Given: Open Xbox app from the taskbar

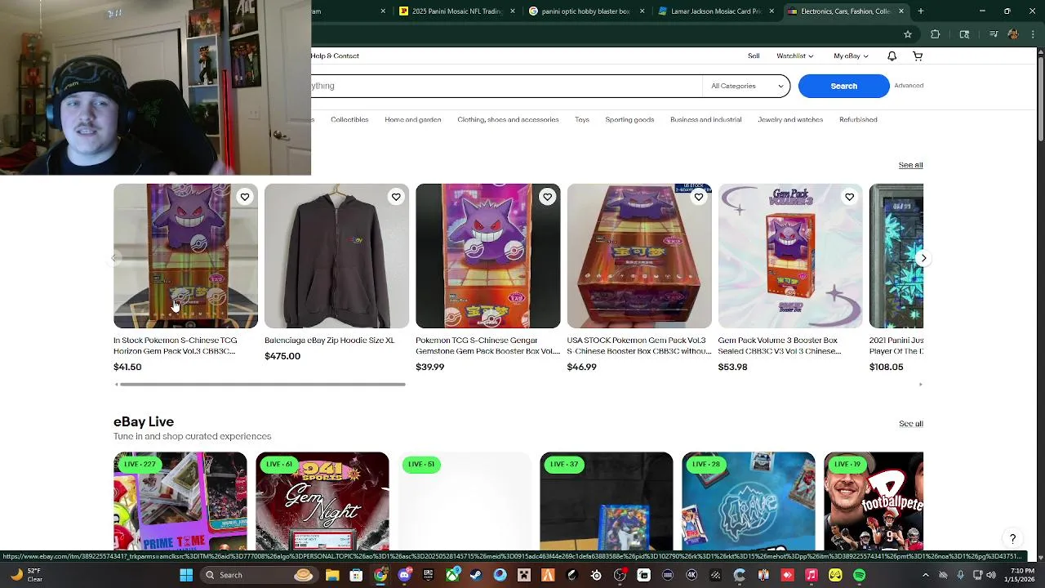Looking at the screenshot, I should [x=452, y=575].
